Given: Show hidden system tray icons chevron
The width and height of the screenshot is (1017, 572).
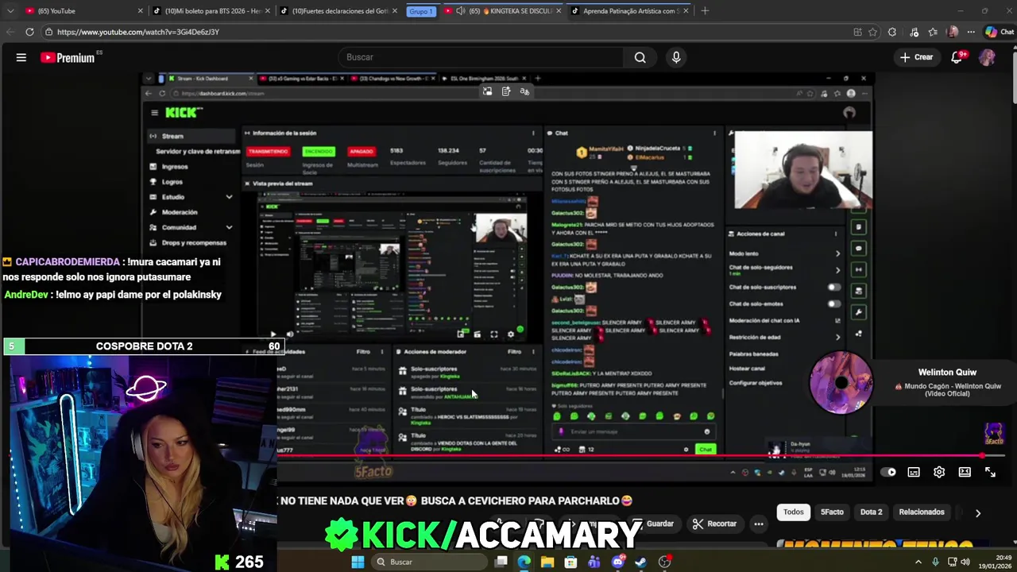Looking at the screenshot, I should coord(918,562).
